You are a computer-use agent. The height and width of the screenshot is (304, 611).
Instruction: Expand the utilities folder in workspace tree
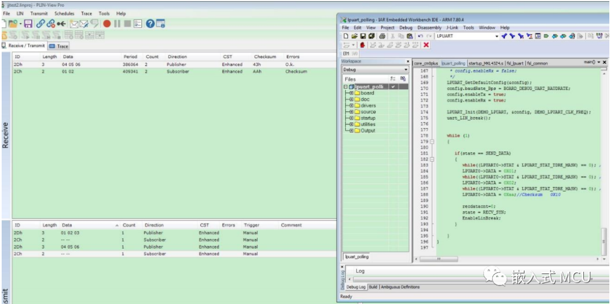(351, 124)
